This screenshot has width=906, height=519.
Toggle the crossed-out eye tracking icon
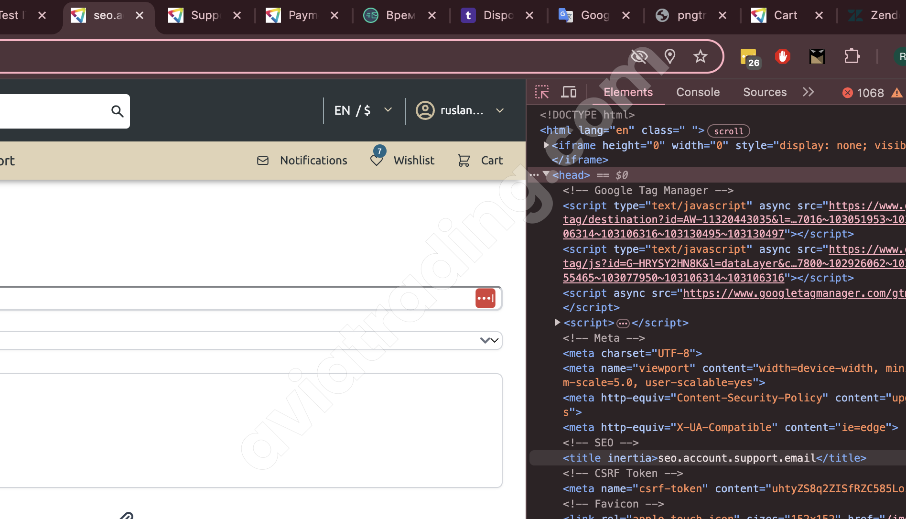(639, 56)
